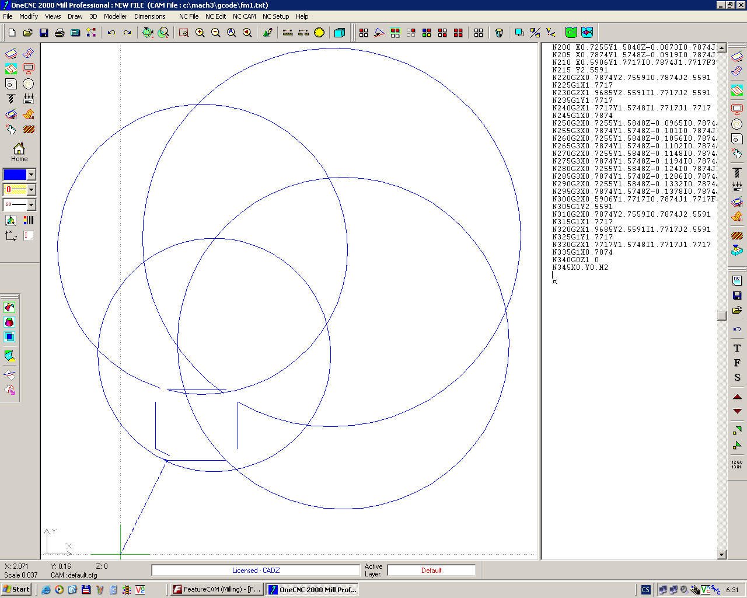Open the blue color dropdown arrow
Image resolution: width=747 pixels, height=598 pixels.
pyautogui.click(x=31, y=175)
